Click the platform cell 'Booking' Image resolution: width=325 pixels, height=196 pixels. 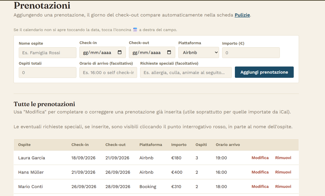148,187
